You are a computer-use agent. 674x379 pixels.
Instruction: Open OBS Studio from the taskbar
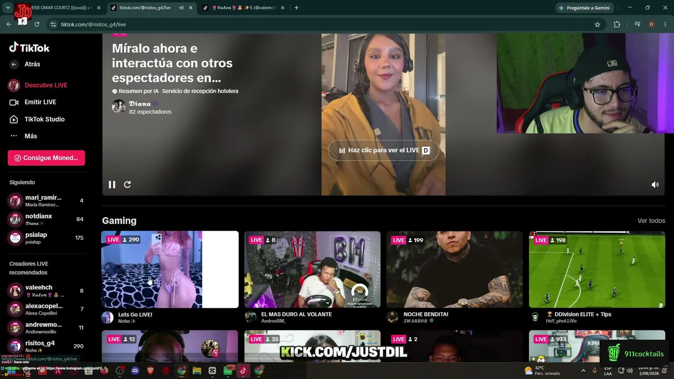120,371
